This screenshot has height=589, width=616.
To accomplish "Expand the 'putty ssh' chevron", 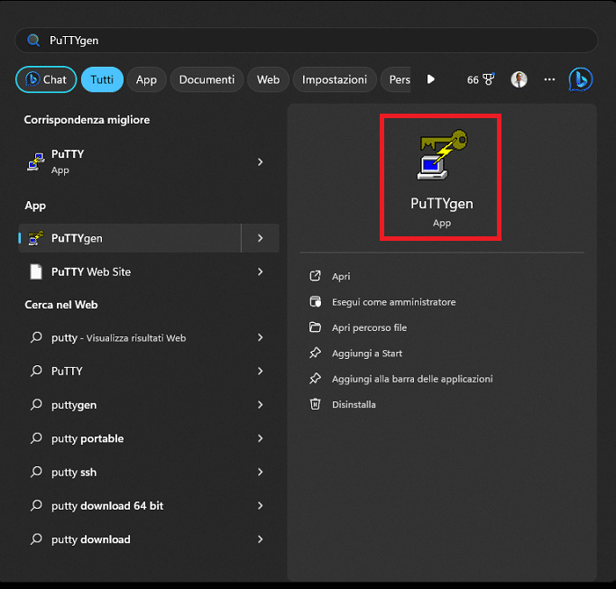I will pos(260,472).
